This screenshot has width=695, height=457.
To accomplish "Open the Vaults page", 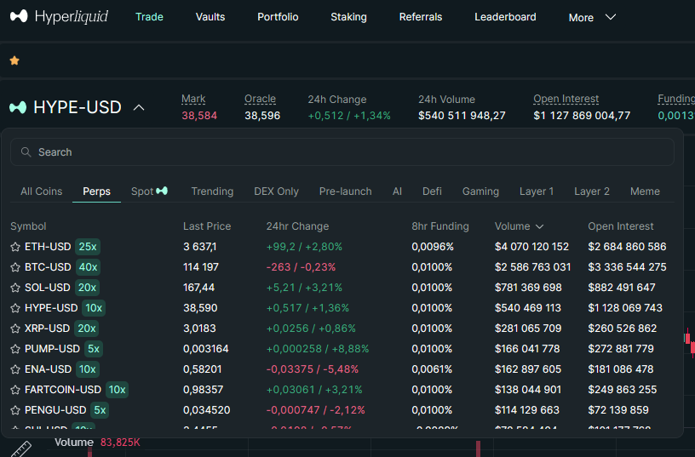I will tap(210, 17).
